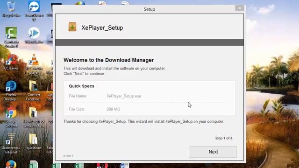Viewport: 299px width, 168px height.
Task: Click the XePlayer_Setup title text in header
Action: pos(102,28)
